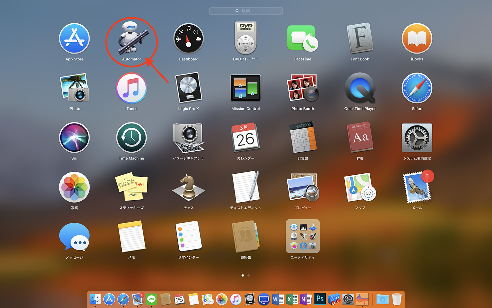Viewport: 492px width, 308px height.
Task: Open Logic Pro X in Launchpad
Action: click(189, 88)
